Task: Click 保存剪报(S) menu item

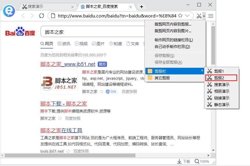Action: click(x=175, y=56)
